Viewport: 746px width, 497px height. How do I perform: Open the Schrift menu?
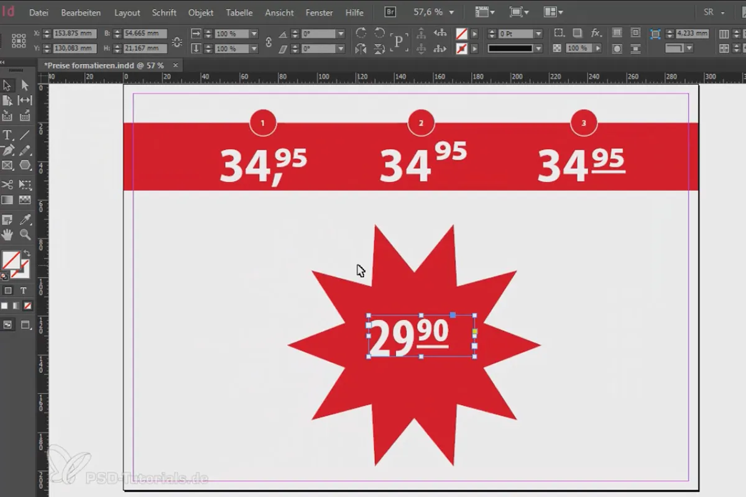(164, 12)
